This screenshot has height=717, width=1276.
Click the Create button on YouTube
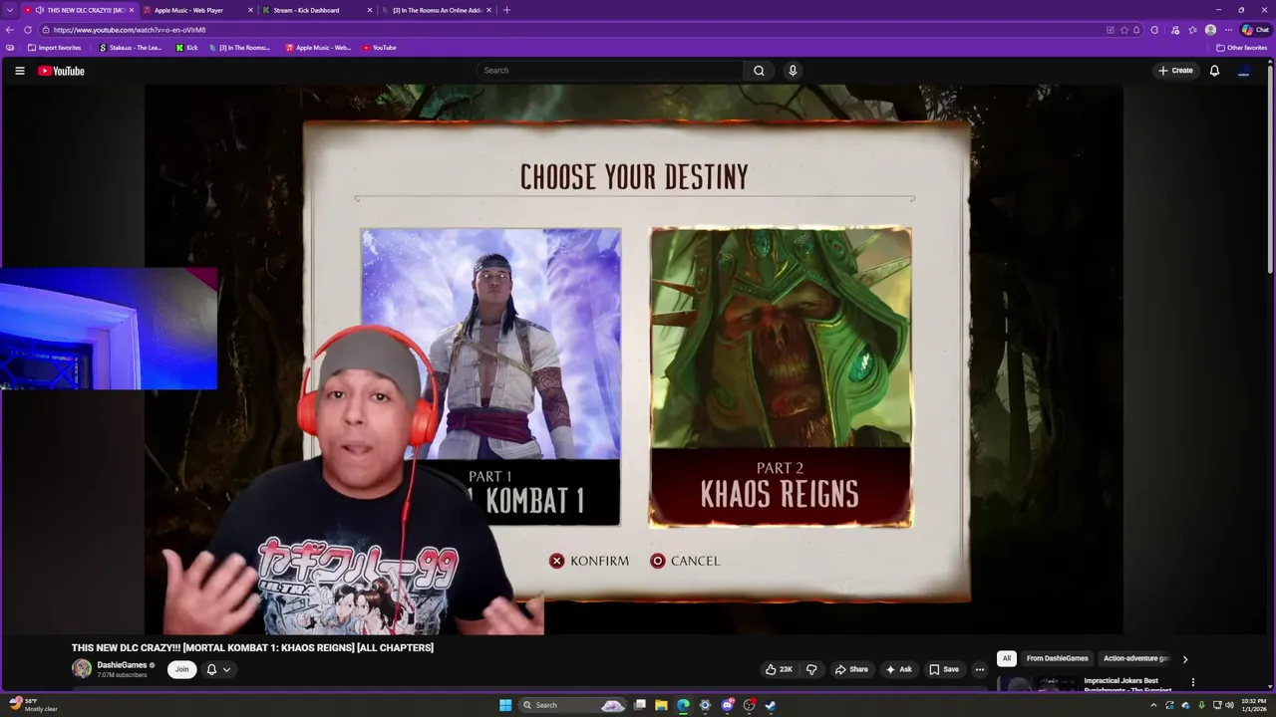tap(1175, 71)
